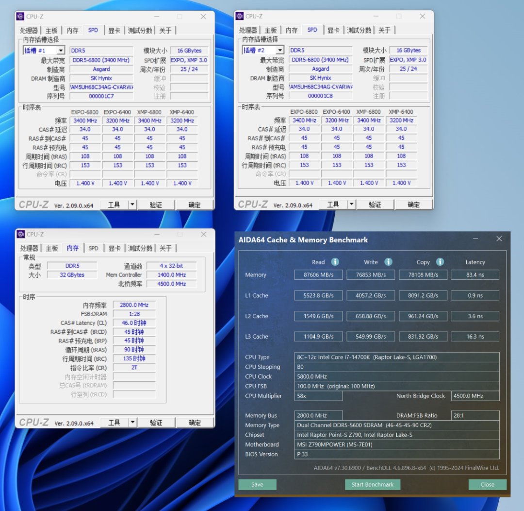Click the Copy info icon in AIDA64
The height and width of the screenshot is (511, 524).
[x=440, y=262]
